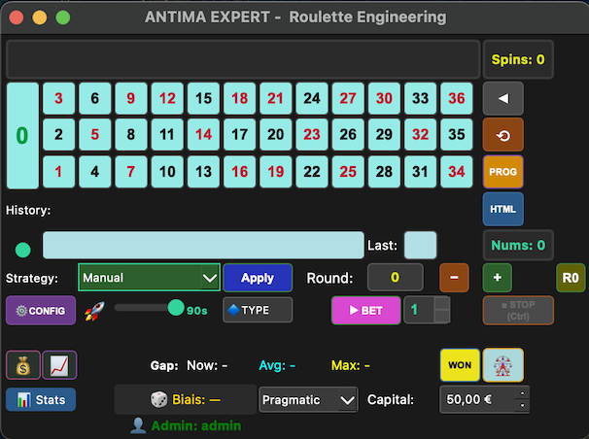Mark the bet as WON
This screenshot has width=589, height=439.
click(x=460, y=365)
